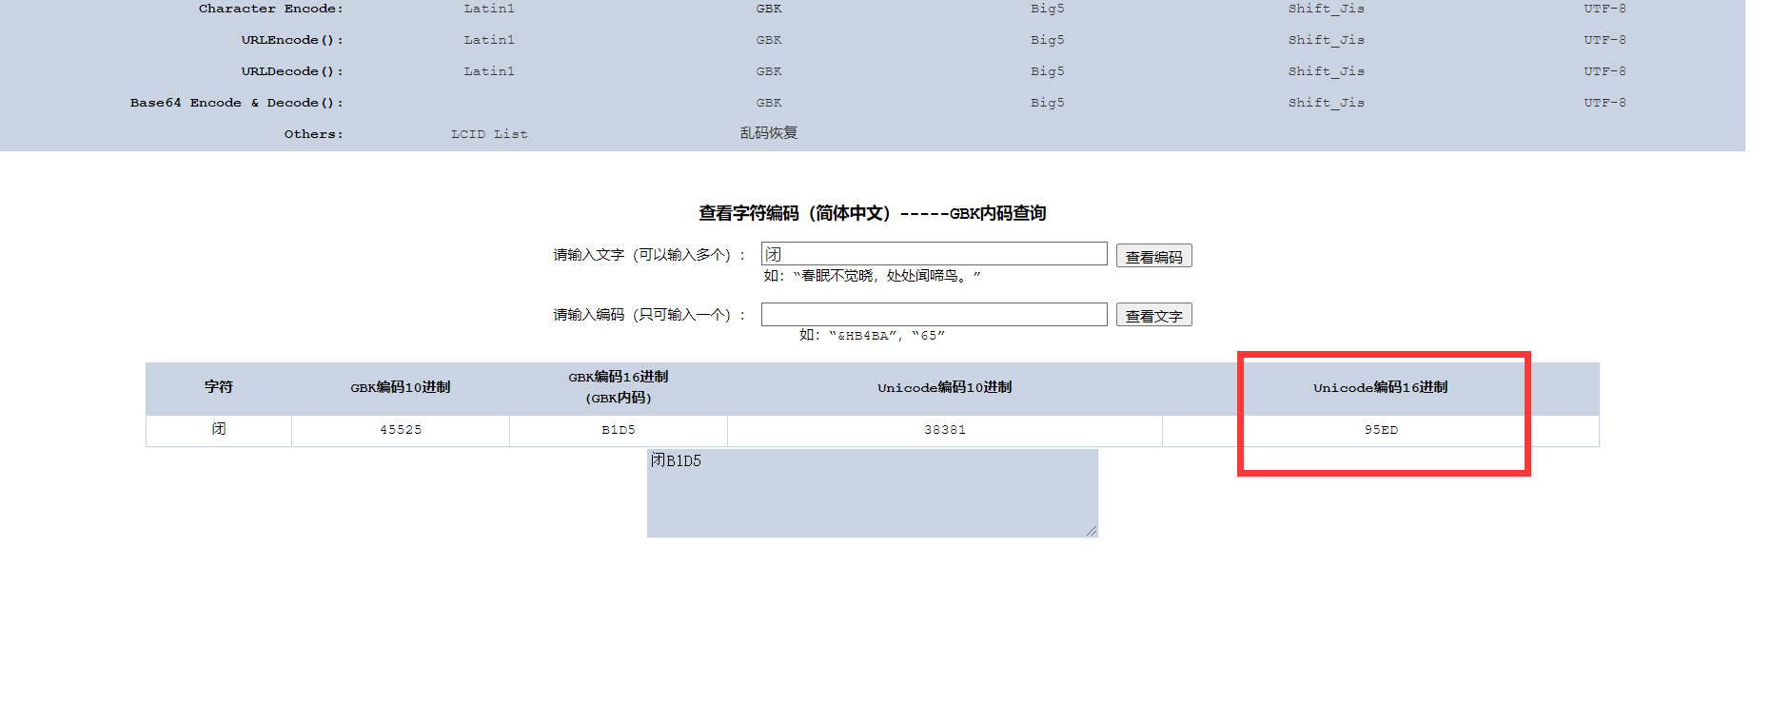Click the empty code input field
Screen dimensions: 1772x703
point(934,315)
